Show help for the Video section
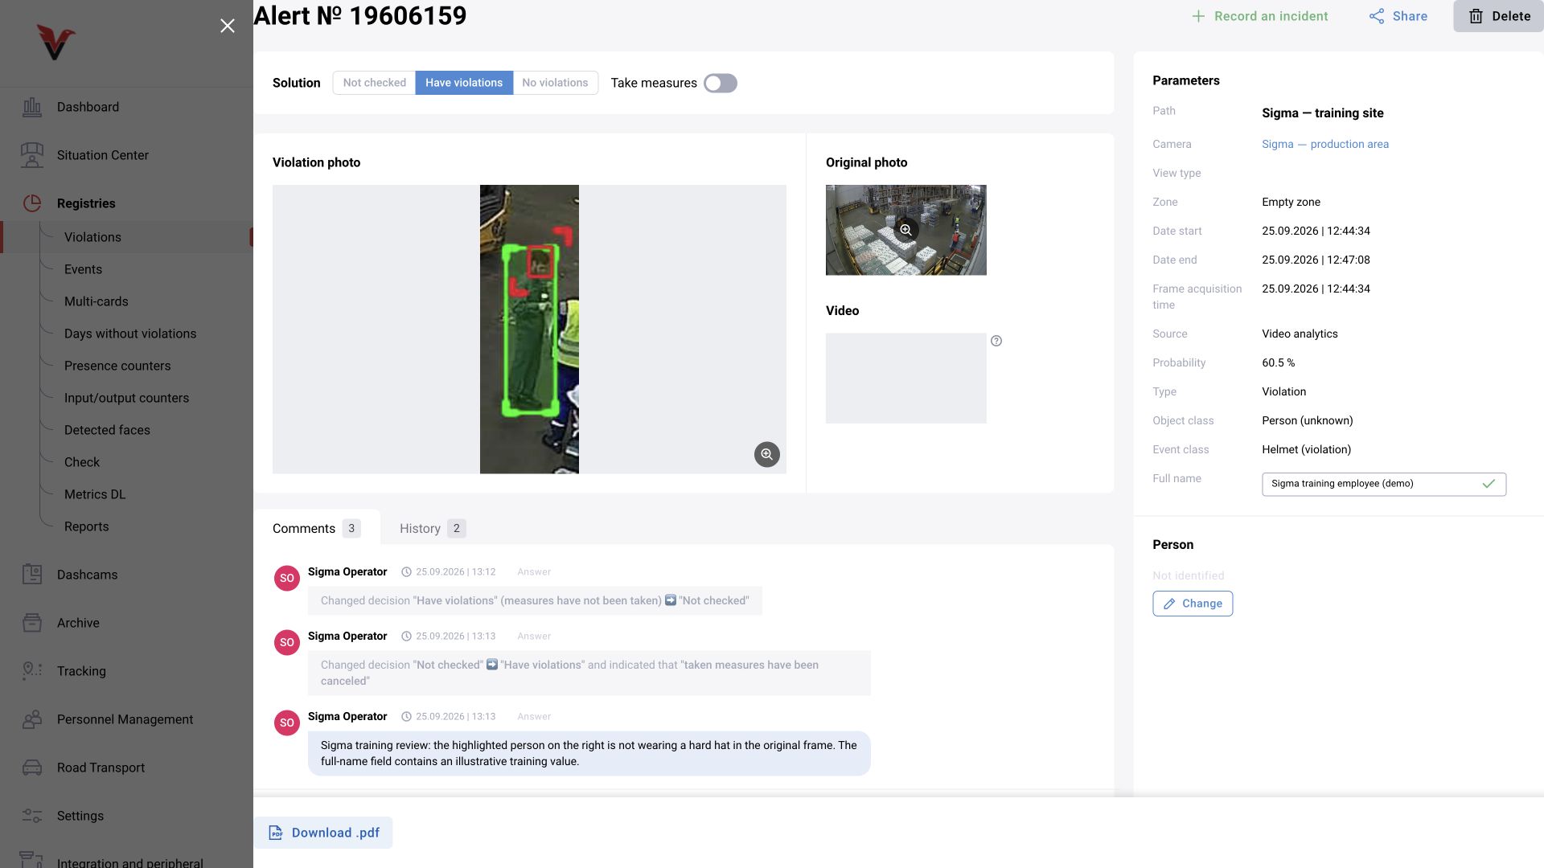Image resolution: width=1544 pixels, height=868 pixels. [x=996, y=341]
